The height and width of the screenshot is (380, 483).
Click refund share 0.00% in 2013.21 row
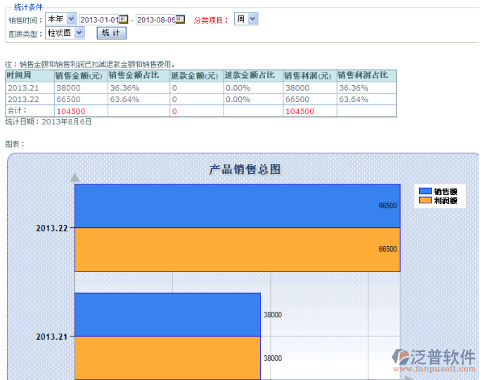(x=253, y=88)
